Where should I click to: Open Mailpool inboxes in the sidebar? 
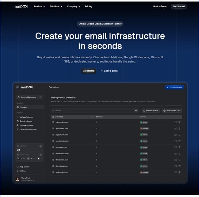pyautogui.click(x=26, y=117)
